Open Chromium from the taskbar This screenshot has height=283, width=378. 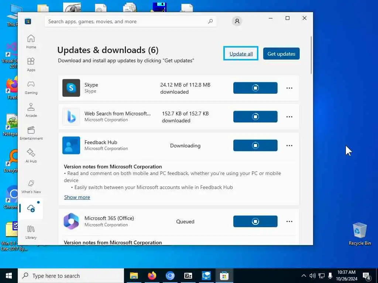point(170,276)
